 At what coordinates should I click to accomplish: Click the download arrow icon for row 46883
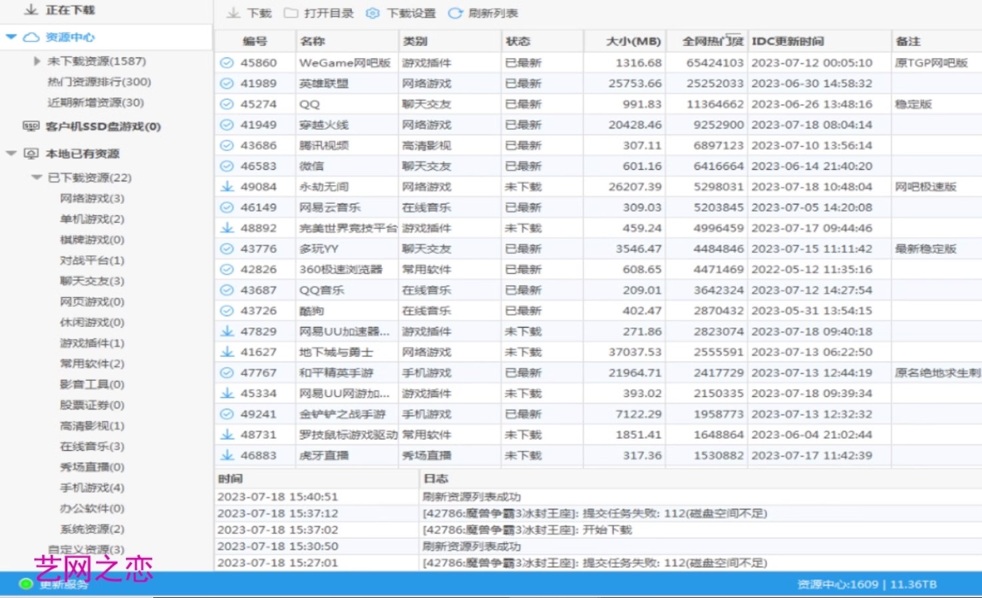pos(227,455)
